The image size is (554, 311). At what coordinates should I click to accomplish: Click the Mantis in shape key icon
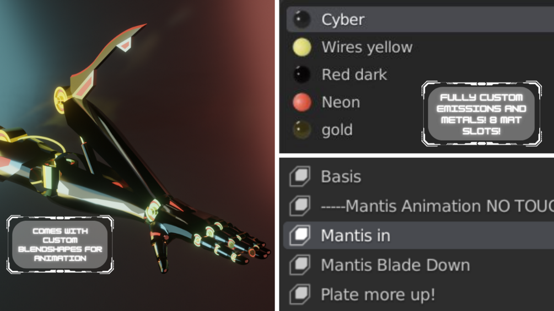300,235
